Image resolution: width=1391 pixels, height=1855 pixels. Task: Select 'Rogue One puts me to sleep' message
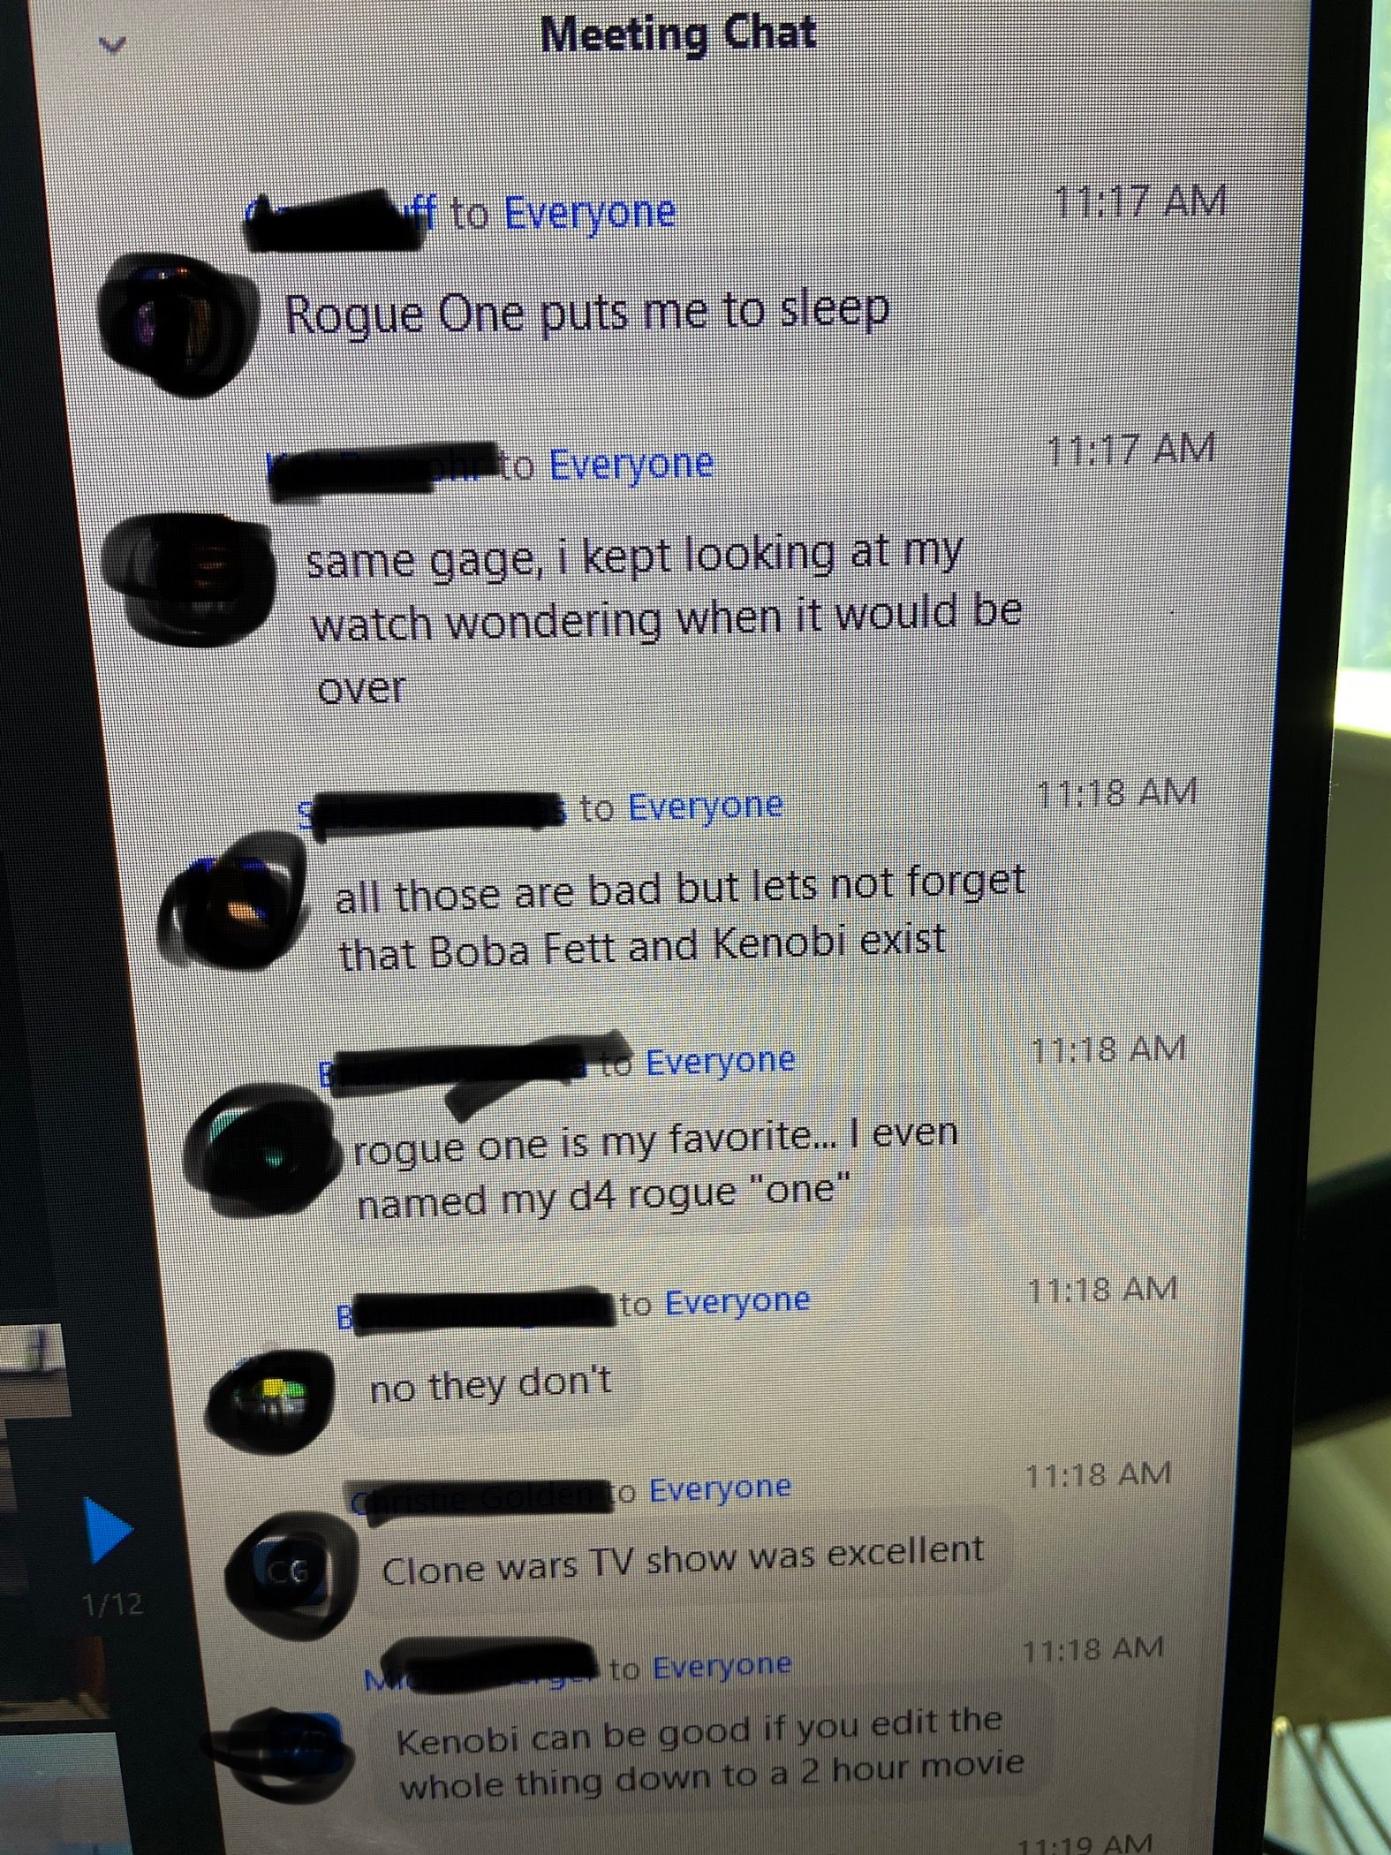[586, 312]
